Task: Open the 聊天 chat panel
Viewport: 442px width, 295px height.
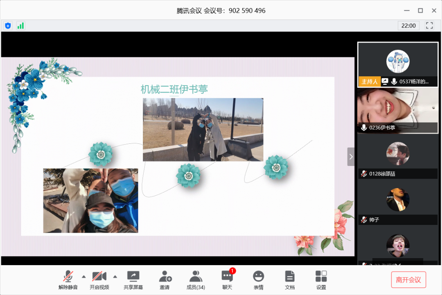Action: pyautogui.click(x=227, y=279)
